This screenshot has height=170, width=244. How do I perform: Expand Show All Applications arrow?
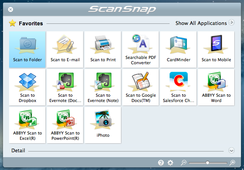pyautogui.click(x=232, y=23)
